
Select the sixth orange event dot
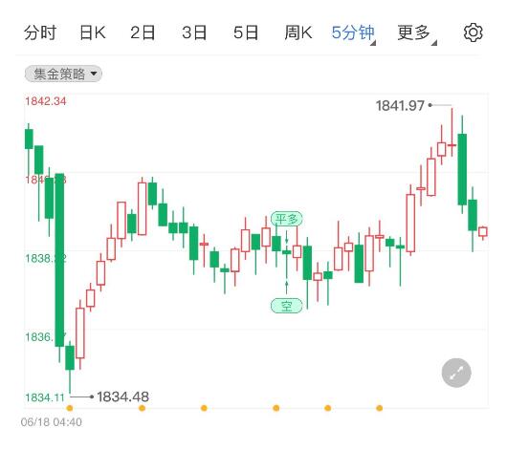pos(379,408)
